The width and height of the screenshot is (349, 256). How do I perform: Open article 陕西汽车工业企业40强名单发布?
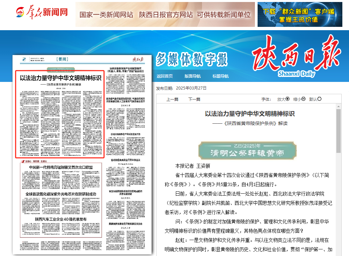pos(60,219)
